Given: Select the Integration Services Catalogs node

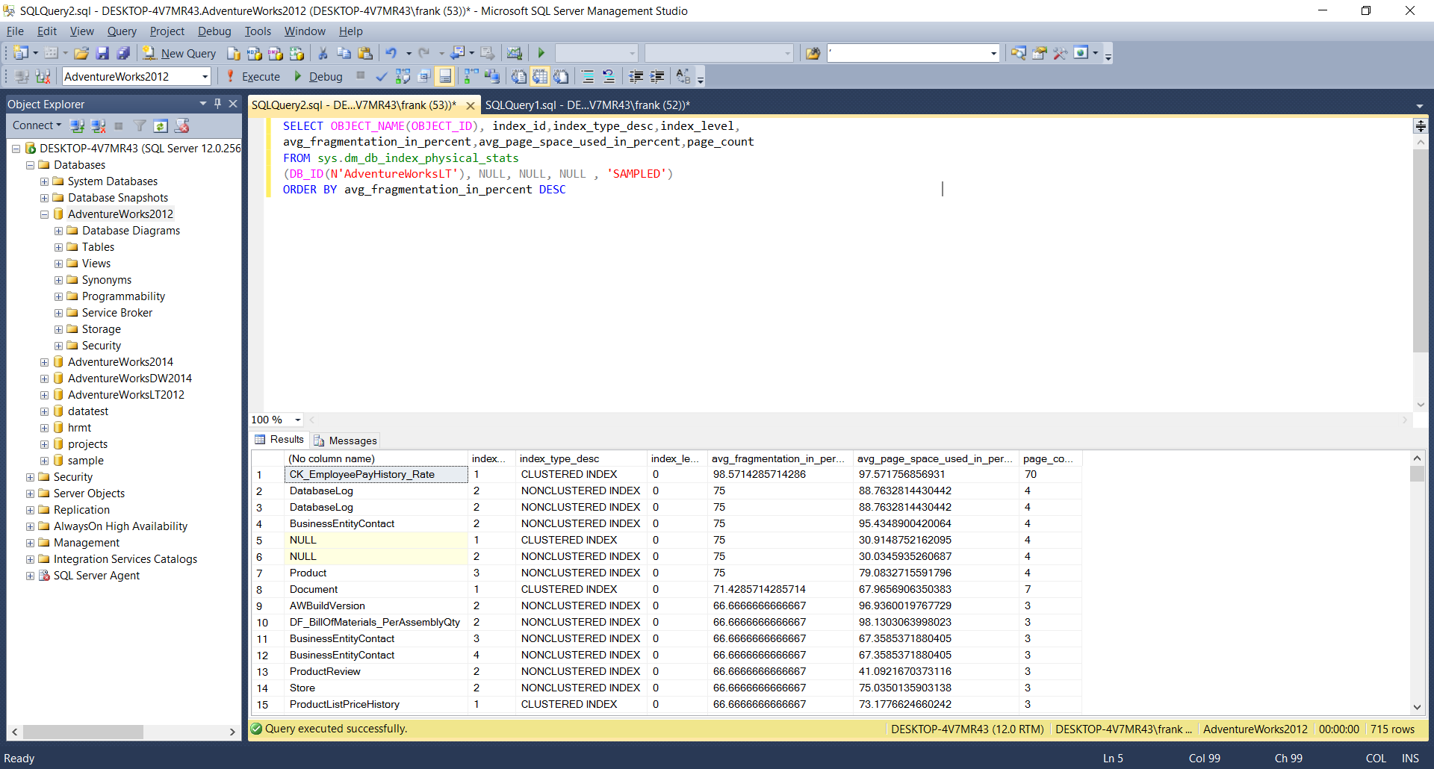Looking at the screenshot, I should click(125, 559).
